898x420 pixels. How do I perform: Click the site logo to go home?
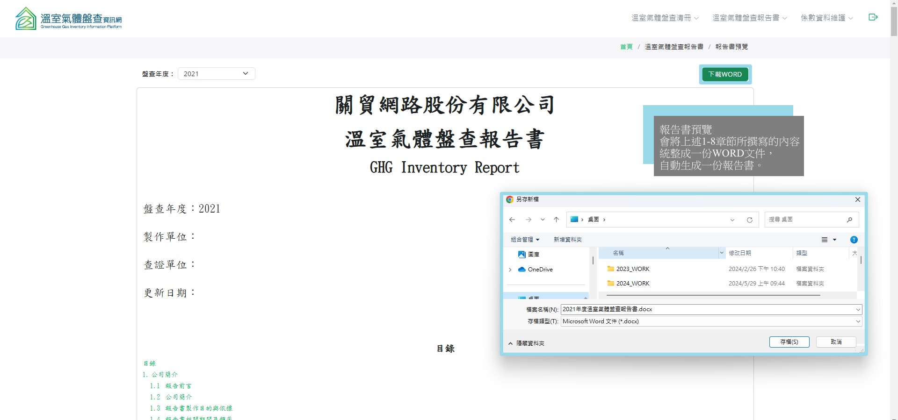point(68,19)
